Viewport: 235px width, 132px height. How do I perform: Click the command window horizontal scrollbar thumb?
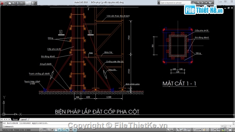point(225,126)
